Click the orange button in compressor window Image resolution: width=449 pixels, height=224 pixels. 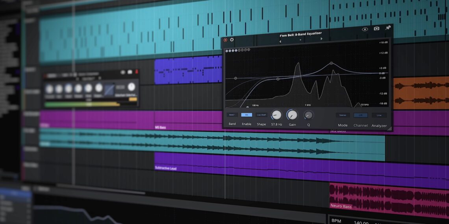133,99
